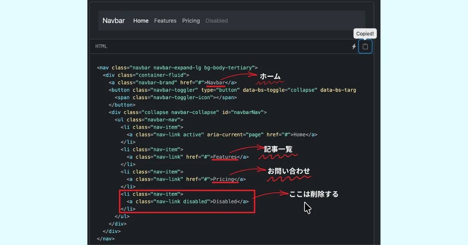
Task: Click the 記事一覧 annotation label
Action: click(278, 149)
